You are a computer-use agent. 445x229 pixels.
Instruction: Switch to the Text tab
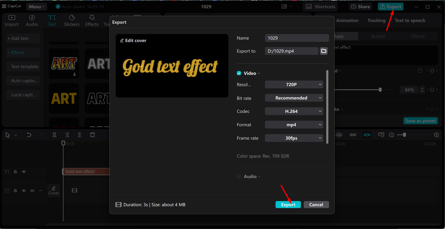click(52, 21)
